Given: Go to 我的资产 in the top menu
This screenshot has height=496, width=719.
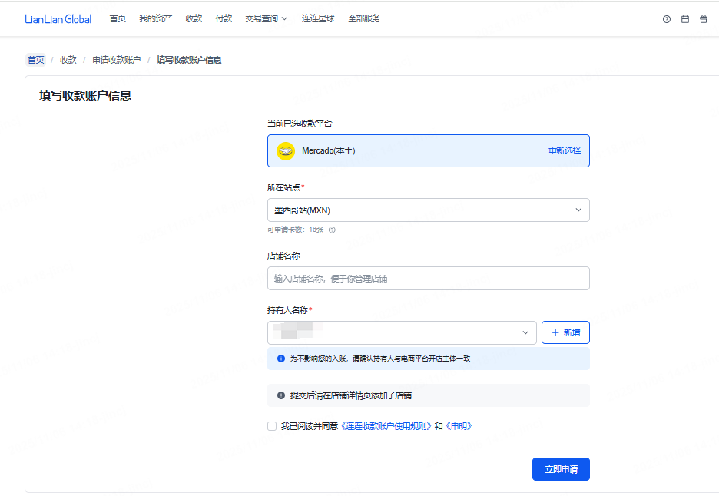Looking at the screenshot, I should pos(155,18).
